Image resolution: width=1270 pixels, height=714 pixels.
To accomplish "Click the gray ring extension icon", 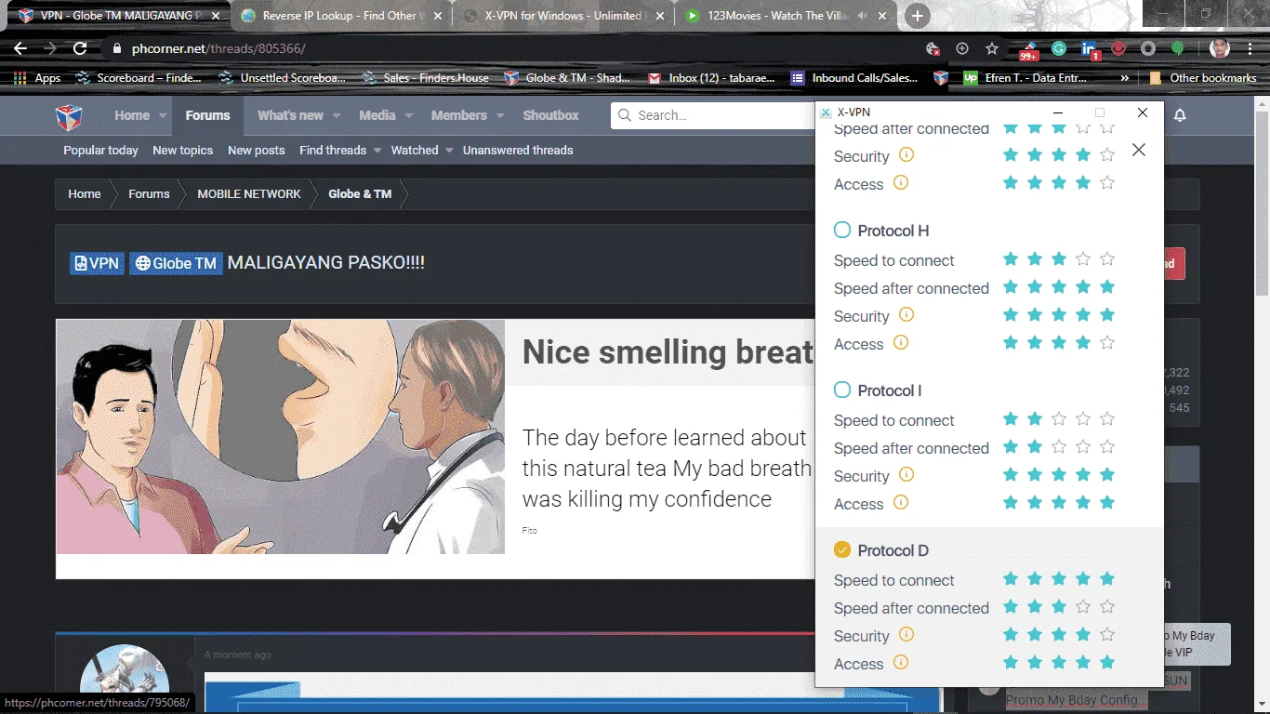I will tap(1148, 48).
